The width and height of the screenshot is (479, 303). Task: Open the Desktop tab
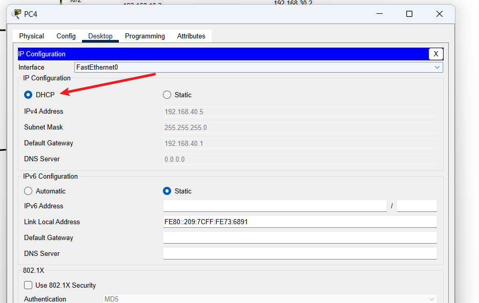click(x=100, y=36)
